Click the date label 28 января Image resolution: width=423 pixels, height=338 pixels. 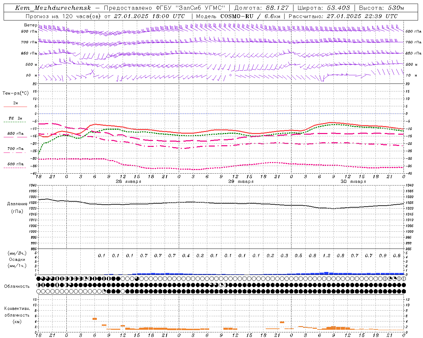(128, 182)
